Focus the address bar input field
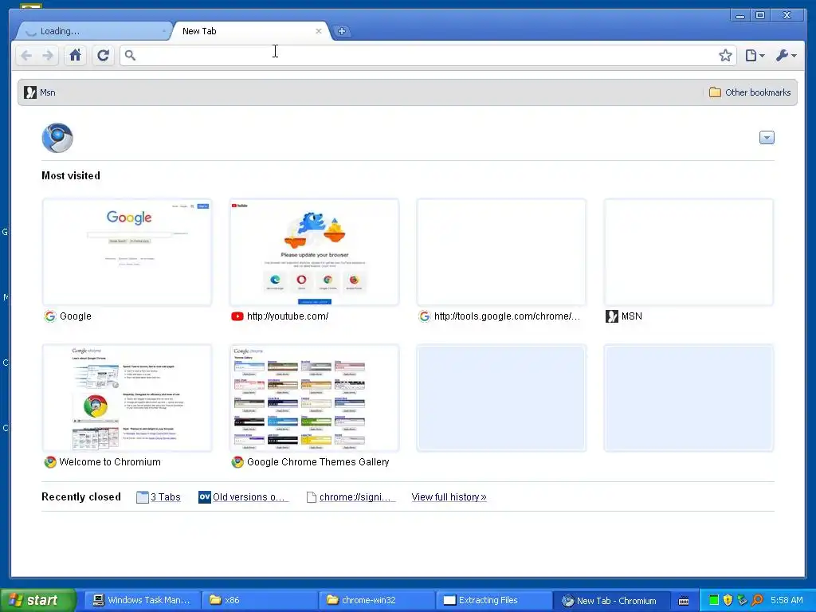 pos(427,55)
